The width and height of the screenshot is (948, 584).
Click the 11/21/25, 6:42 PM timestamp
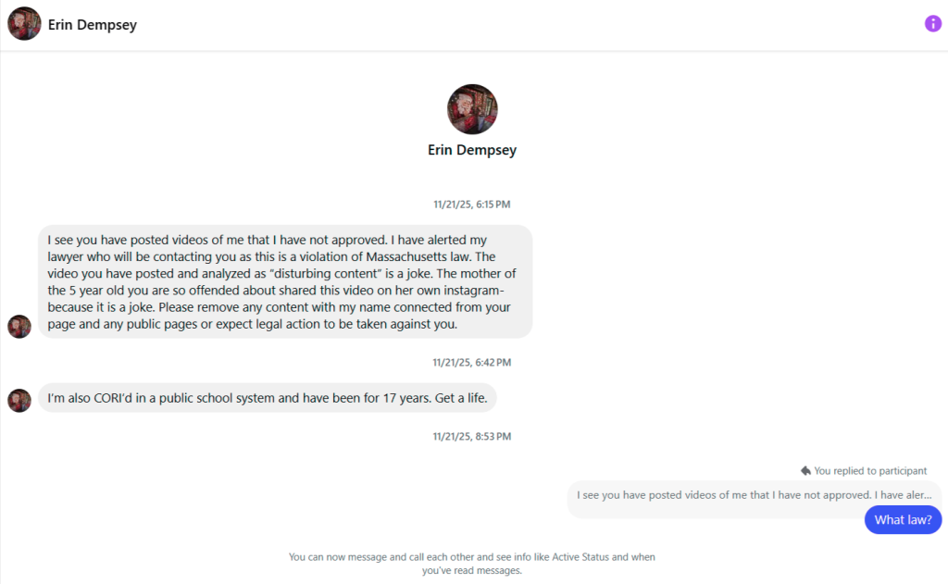pos(472,362)
